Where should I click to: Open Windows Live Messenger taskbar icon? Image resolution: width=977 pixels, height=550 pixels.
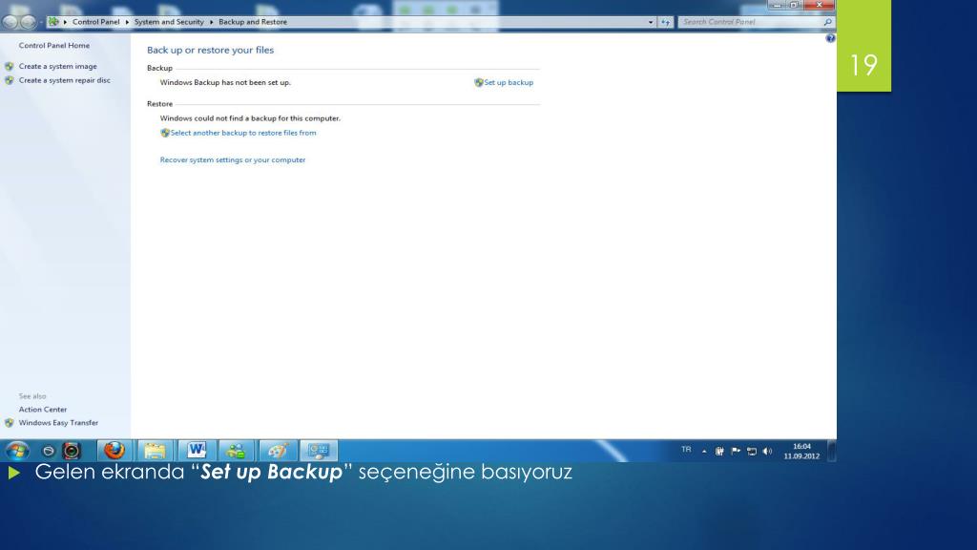coord(237,451)
